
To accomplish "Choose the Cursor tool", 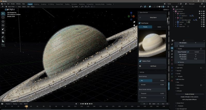I will [x=3, y=17].
